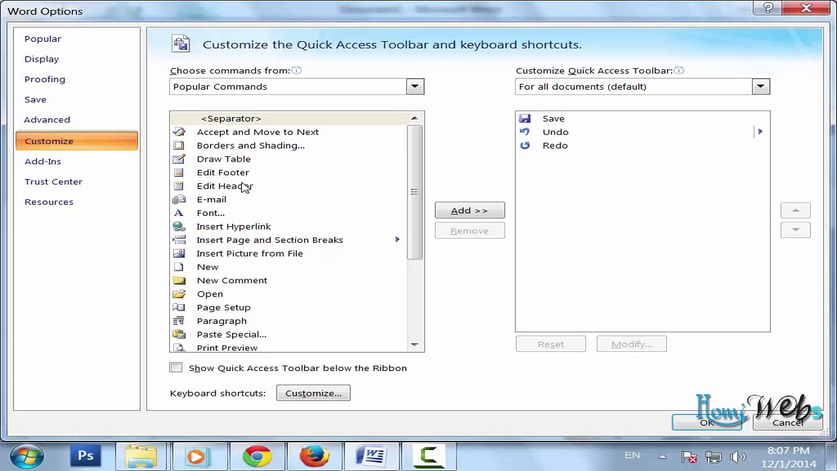Viewport: 837px width, 471px height.
Task: Select the E-mail command icon
Action: tap(179, 200)
